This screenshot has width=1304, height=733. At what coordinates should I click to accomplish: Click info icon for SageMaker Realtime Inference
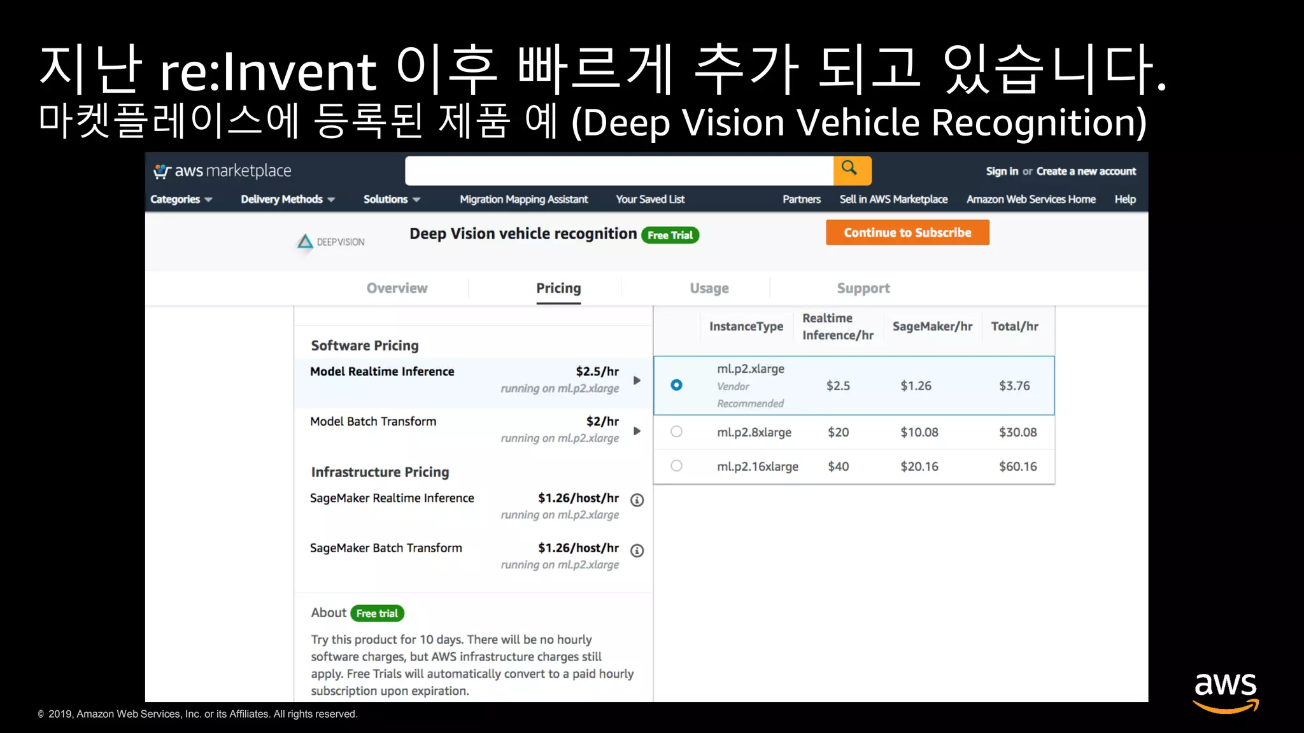(637, 500)
